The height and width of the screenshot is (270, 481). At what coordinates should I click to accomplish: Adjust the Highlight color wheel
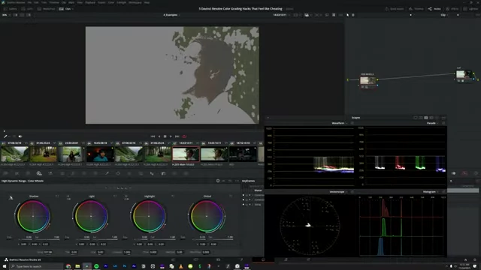coord(149,216)
